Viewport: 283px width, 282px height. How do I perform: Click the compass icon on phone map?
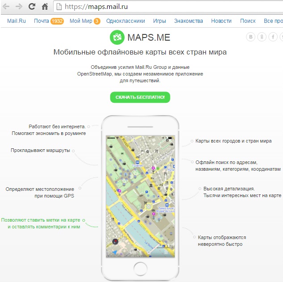pyautogui.click(x=115, y=241)
